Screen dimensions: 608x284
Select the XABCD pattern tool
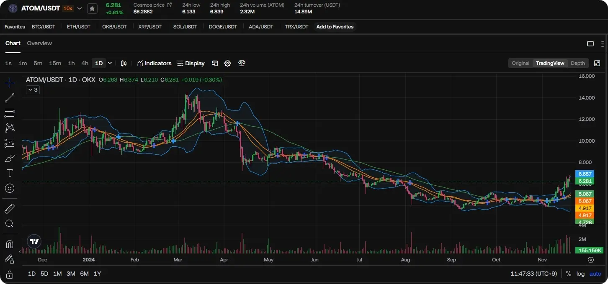[10, 128]
